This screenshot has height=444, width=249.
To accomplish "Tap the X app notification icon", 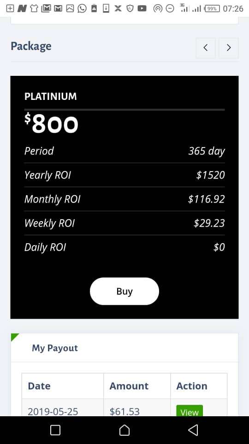I will pyautogui.click(x=118, y=8).
